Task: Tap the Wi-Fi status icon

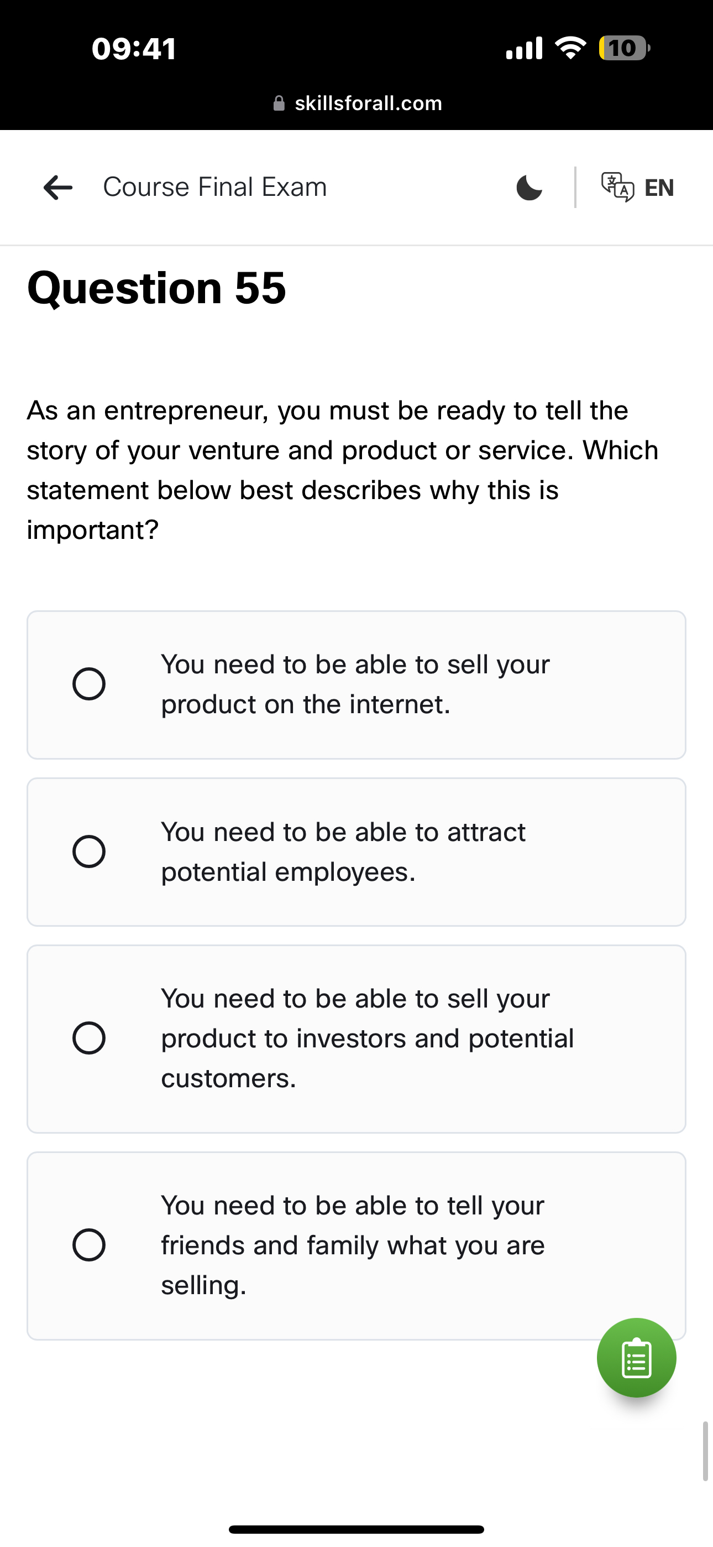Action: click(x=571, y=48)
